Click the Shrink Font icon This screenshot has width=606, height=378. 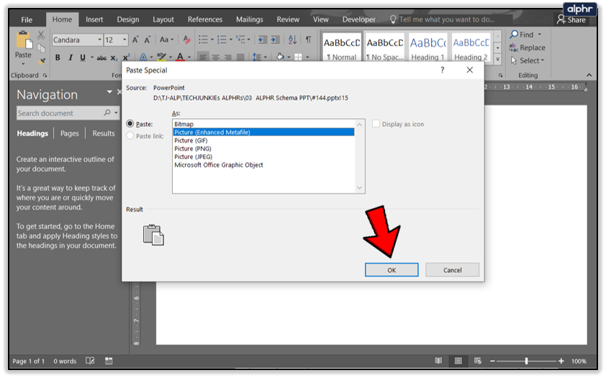pyautogui.click(x=148, y=40)
